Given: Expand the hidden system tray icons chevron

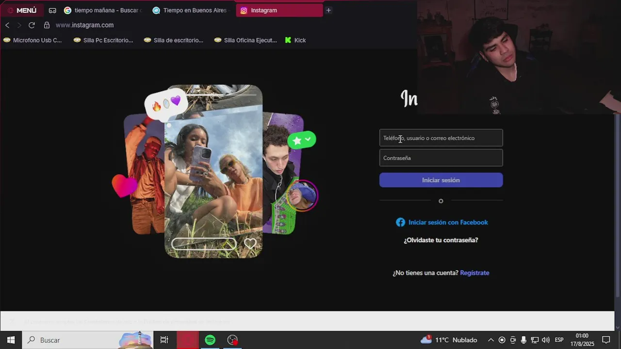Looking at the screenshot, I should tap(491, 340).
